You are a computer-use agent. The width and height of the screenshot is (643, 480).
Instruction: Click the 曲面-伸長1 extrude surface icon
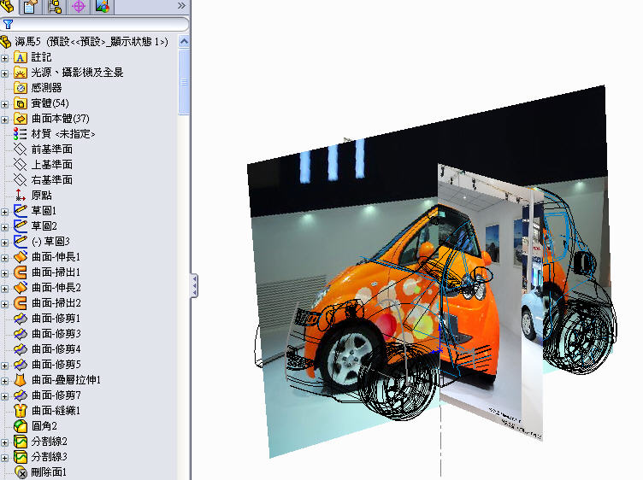pos(21,257)
